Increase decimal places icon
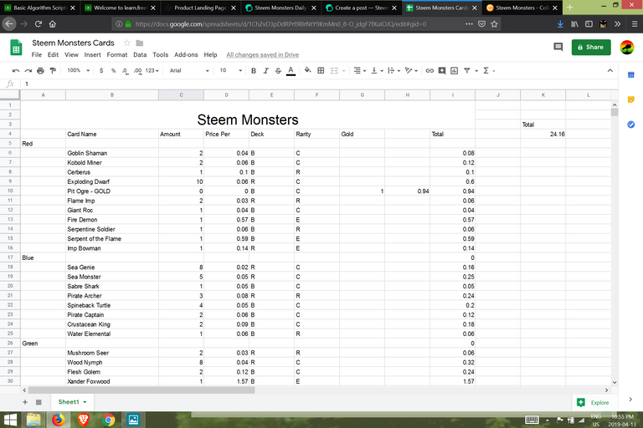Viewport: 643px width, 428px height. pos(137,71)
